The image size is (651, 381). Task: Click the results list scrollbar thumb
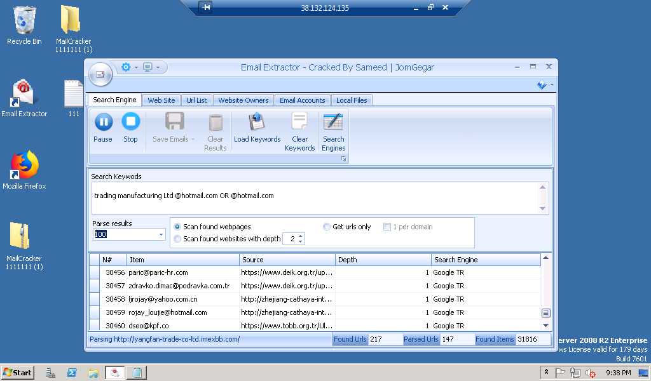546,312
